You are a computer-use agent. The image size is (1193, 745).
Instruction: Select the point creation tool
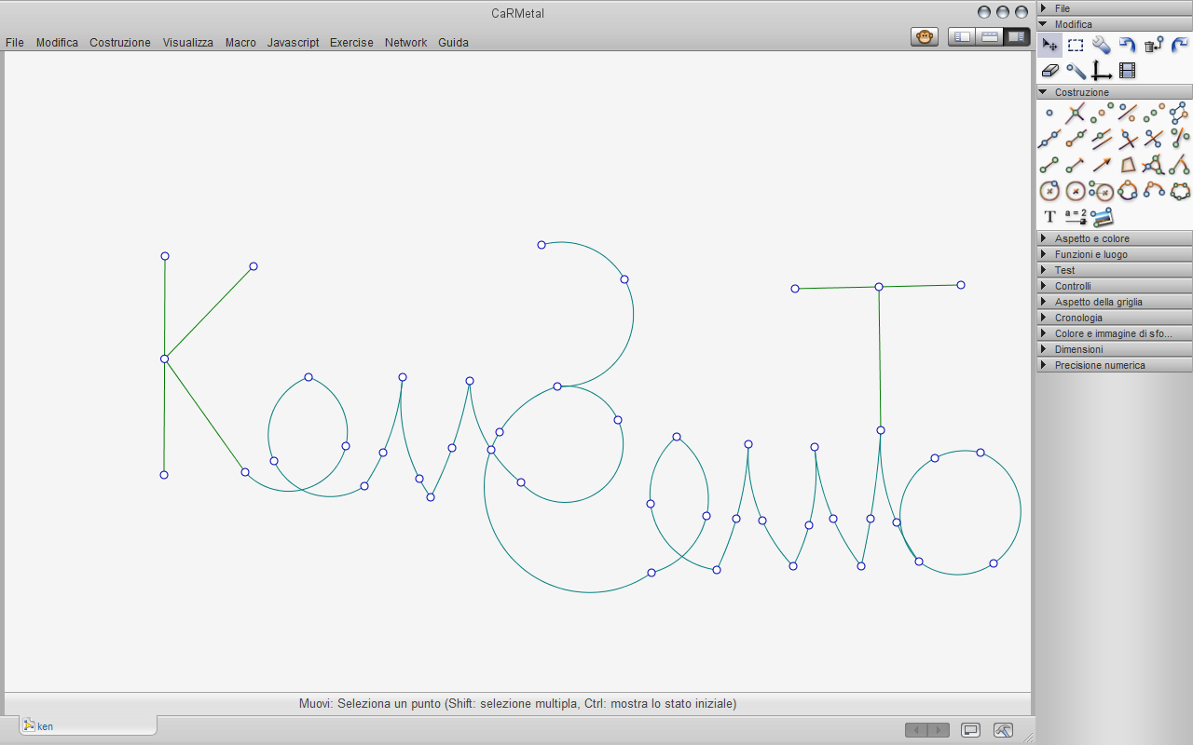(1049, 112)
